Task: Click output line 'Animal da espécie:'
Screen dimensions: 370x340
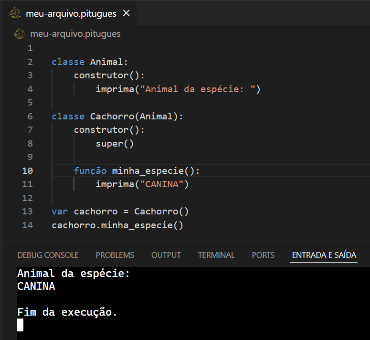Action: 74,274
